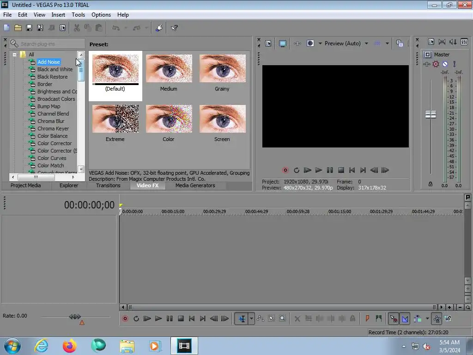Switch to the Media Generators tab
The width and height of the screenshot is (473, 355).
(195, 185)
